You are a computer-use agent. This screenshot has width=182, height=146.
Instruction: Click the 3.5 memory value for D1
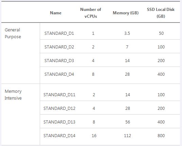(x=127, y=33)
